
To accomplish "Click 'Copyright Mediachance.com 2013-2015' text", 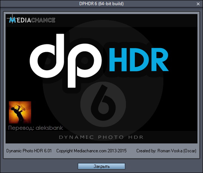I will click(x=91, y=151).
